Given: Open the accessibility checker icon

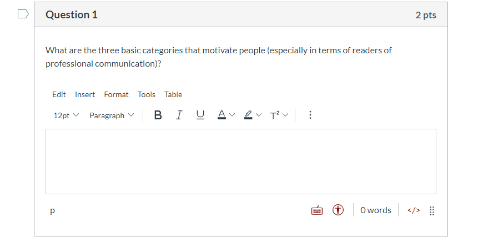Looking at the screenshot, I should tap(338, 210).
